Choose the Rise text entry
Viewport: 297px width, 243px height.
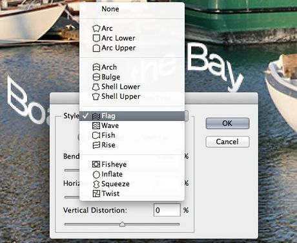(x=108, y=145)
